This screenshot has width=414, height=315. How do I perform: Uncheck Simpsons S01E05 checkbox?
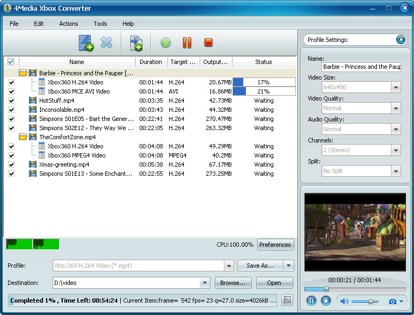[x=11, y=119]
